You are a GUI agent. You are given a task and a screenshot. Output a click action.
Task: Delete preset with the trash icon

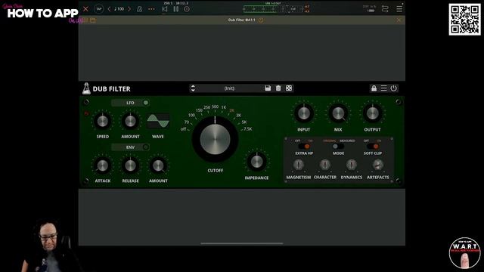(278, 88)
